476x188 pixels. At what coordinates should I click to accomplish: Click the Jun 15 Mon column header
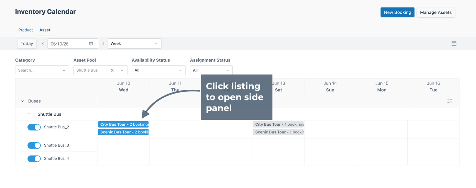[x=382, y=87]
